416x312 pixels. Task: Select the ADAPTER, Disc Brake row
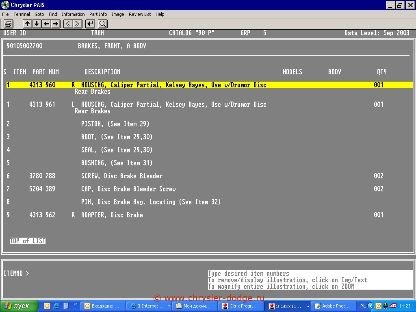(x=195, y=215)
